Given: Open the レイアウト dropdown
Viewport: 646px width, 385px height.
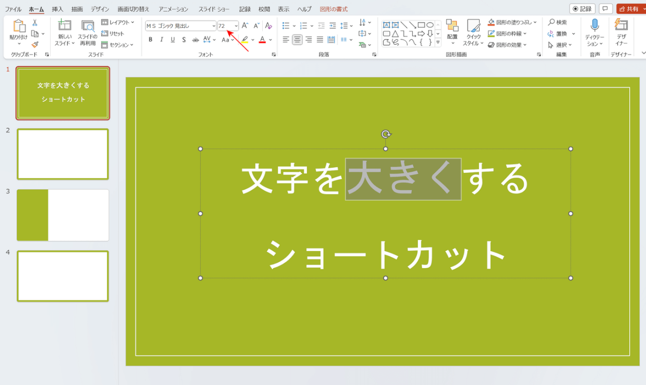Looking at the screenshot, I should [118, 22].
